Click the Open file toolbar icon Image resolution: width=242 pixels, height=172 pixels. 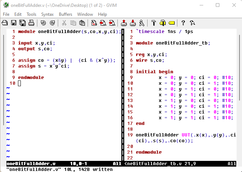(x=5, y=23)
